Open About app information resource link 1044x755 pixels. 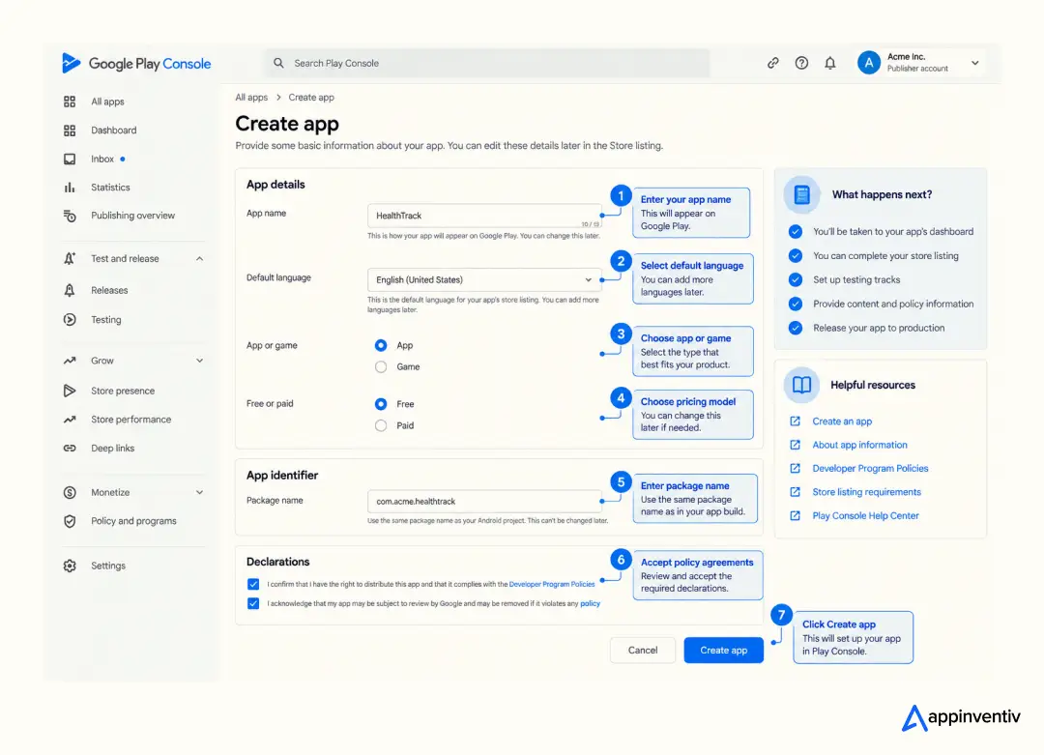tap(859, 444)
